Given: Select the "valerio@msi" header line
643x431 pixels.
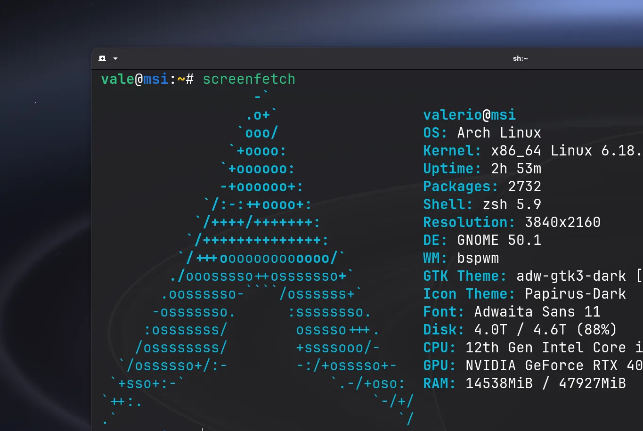Looking at the screenshot, I should [470, 115].
